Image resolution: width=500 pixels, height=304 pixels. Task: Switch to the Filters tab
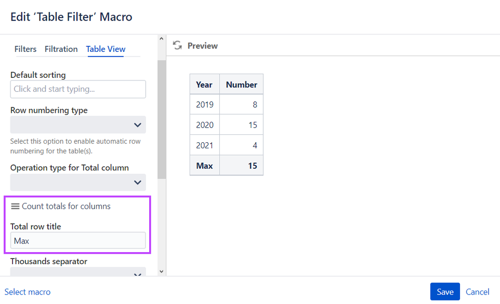(26, 49)
